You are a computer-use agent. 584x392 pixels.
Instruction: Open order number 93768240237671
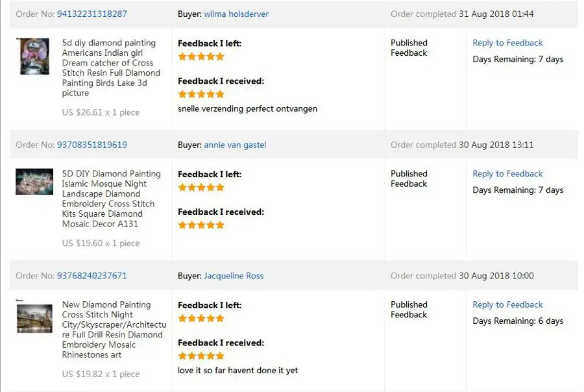point(91,276)
